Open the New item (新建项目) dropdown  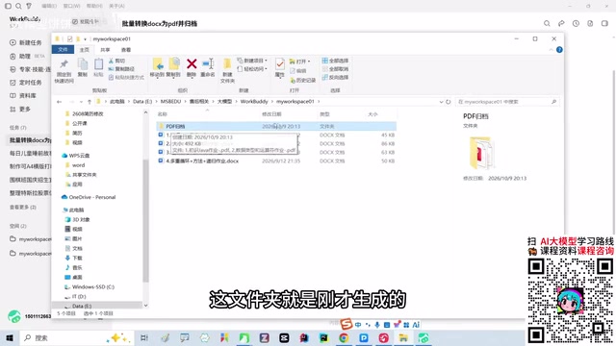[252, 61]
